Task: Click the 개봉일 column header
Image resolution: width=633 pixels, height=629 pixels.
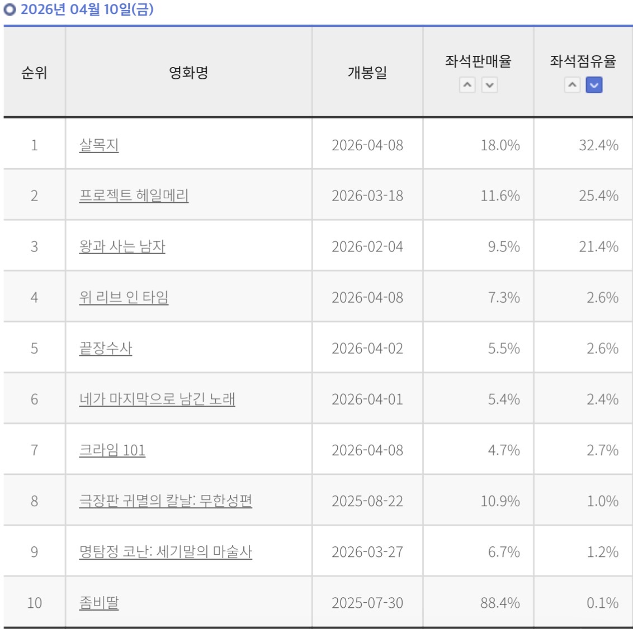Action: tap(367, 73)
